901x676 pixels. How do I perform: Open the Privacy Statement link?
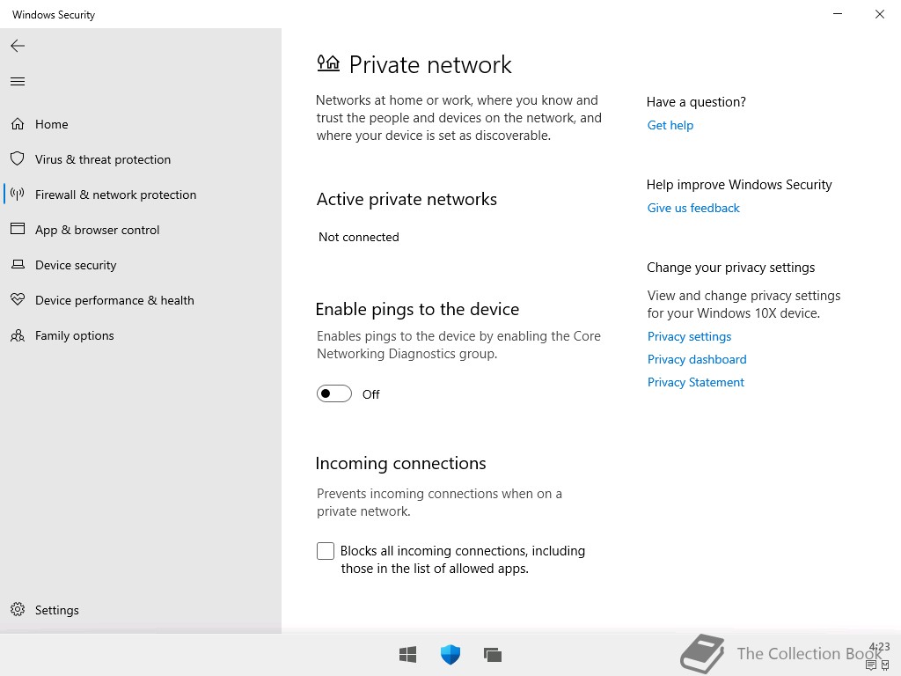click(695, 382)
